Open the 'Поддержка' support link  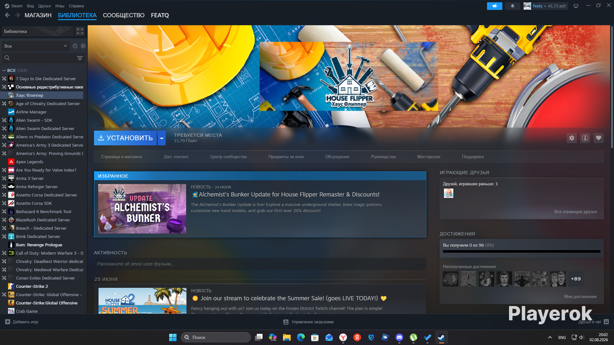(x=472, y=157)
